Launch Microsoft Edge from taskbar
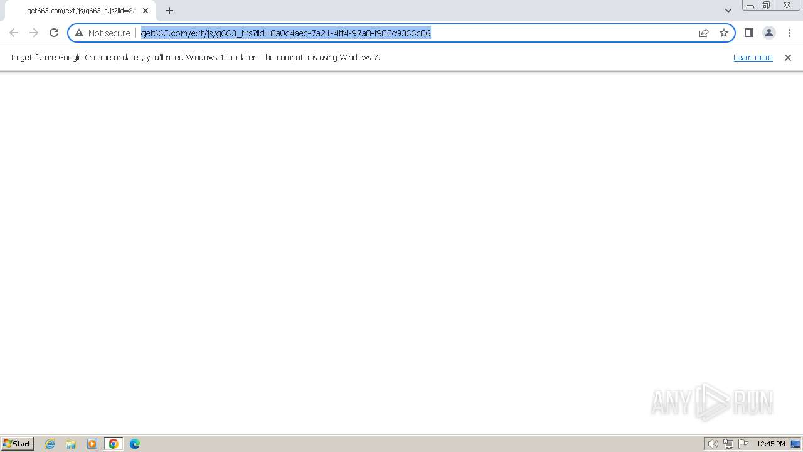 pyautogui.click(x=135, y=444)
